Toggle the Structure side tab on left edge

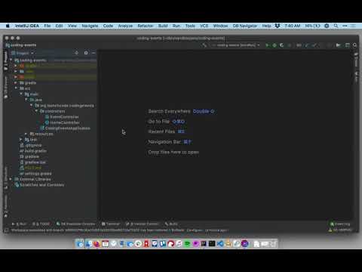point(6,178)
